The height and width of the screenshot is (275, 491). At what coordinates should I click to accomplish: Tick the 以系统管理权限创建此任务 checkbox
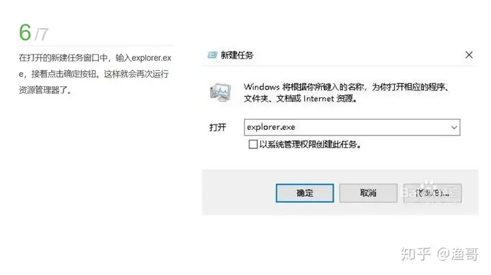click(x=253, y=144)
